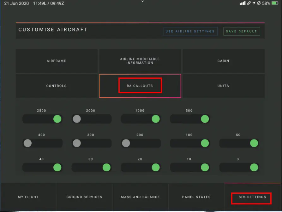The image size is (282, 212).
Task: Open the Ground Services tab
Action: [x=84, y=197]
